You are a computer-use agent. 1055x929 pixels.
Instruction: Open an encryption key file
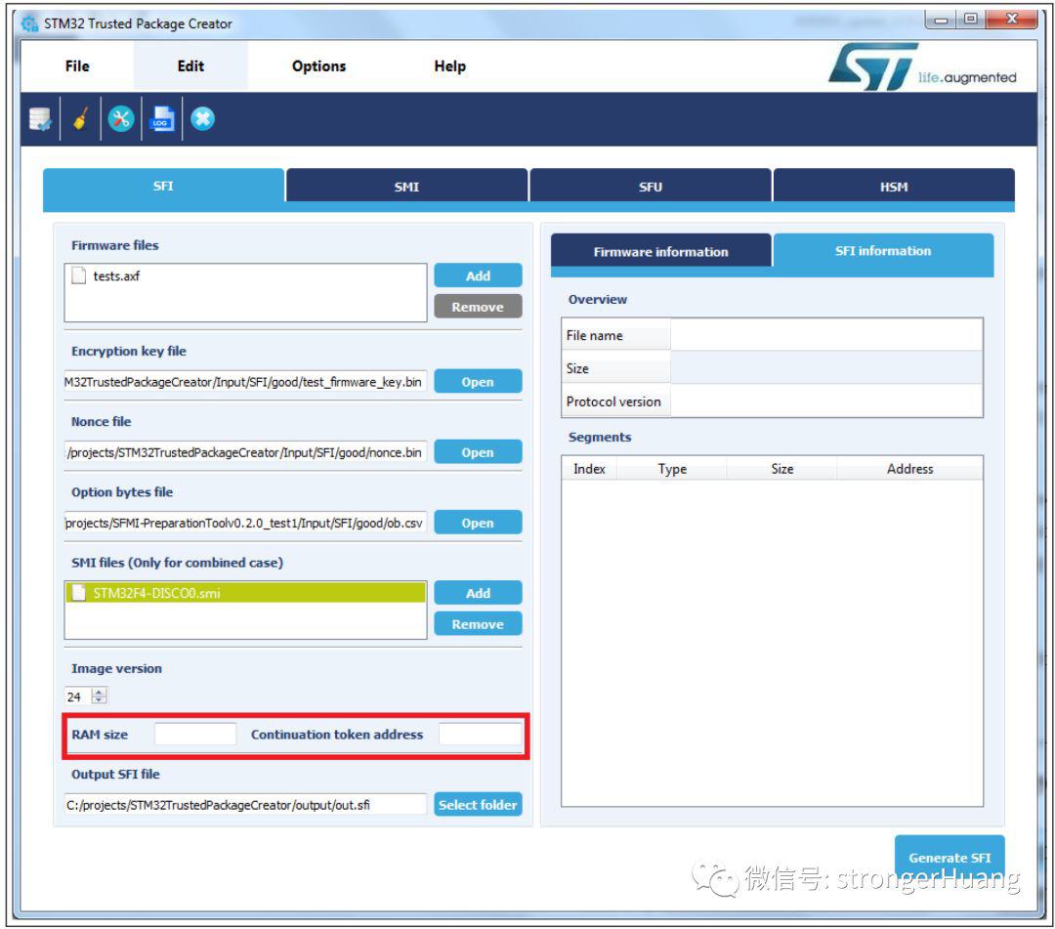click(478, 381)
